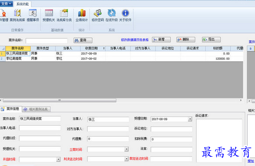
Task: Click the 导出 export button
Action: [211, 40]
